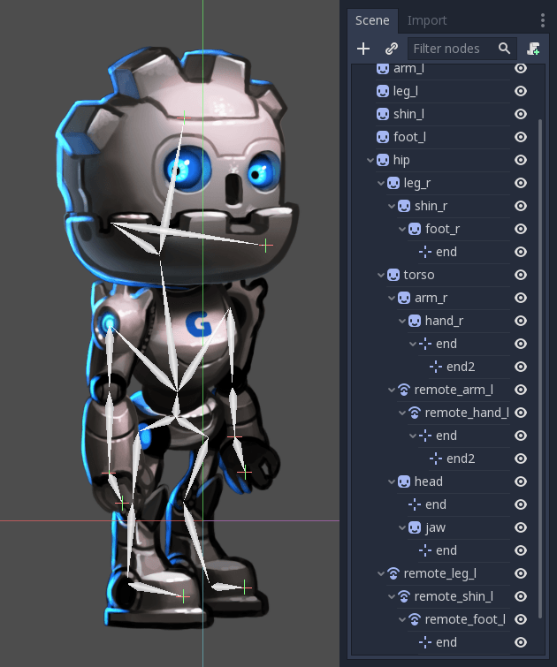Switch to the Import tab
This screenshot has width=557, height=667.
click(x=427, y=20)
